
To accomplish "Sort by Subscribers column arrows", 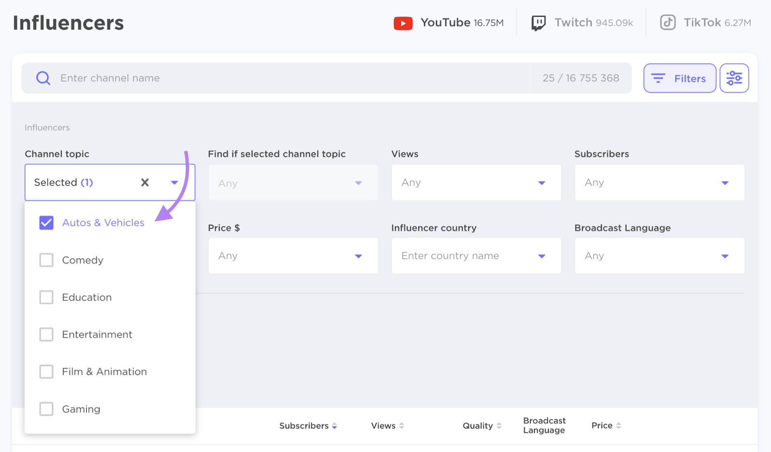I will (334, 426).
